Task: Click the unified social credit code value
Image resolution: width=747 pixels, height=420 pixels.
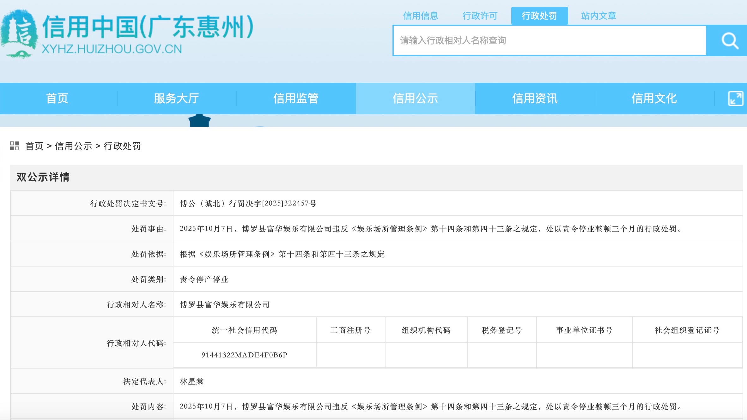Action: tap(244, 355)
